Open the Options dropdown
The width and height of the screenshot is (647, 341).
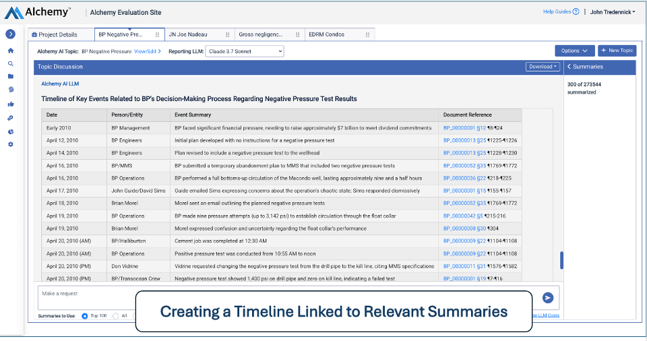click(574, 51)
